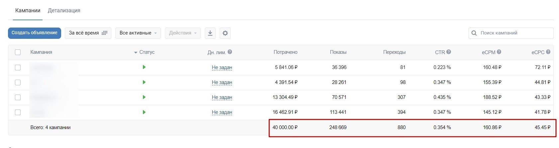
Task: Click the eCPM help question icon
Action: click(x=499, y=52)
